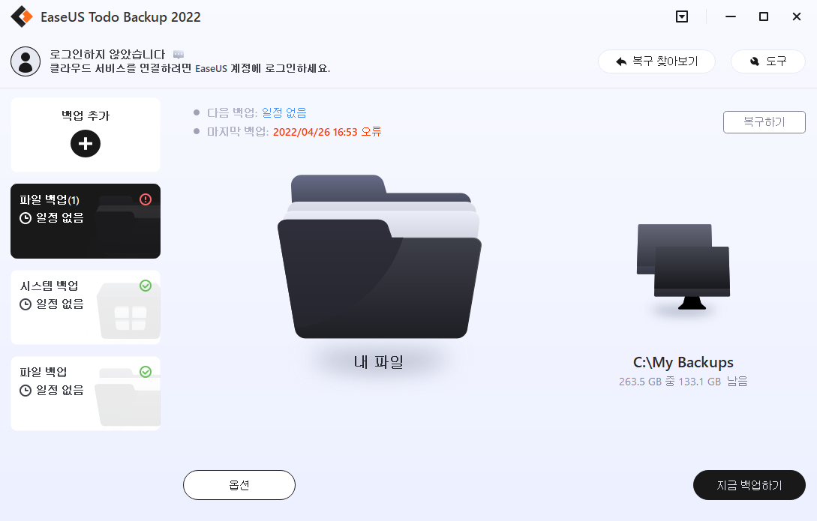Start backup with 지금 백업하기
Screen dimensions: 817x521
coord(749,485)
